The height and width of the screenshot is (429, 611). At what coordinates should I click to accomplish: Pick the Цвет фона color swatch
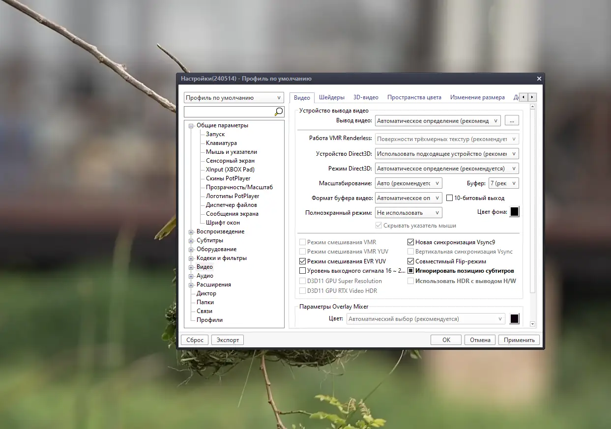click(x=514, y=212)
